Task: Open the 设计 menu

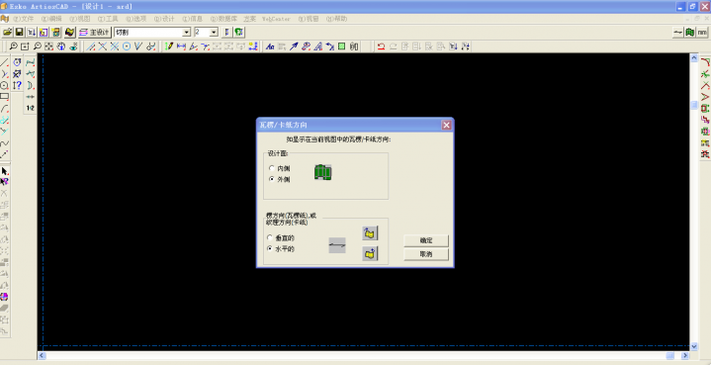Action: click(164, 19)
